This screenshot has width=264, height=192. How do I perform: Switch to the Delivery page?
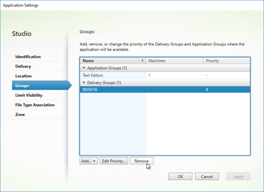(23, 67)
